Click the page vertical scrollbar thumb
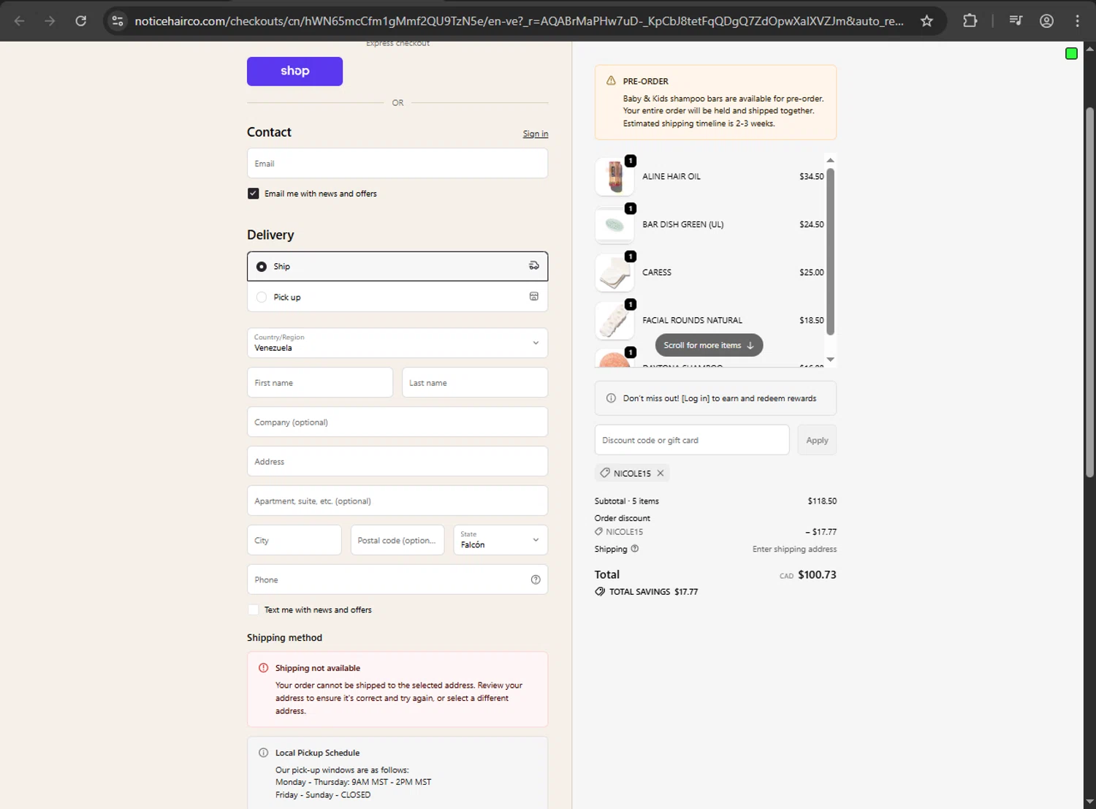 coord(1089,292)
